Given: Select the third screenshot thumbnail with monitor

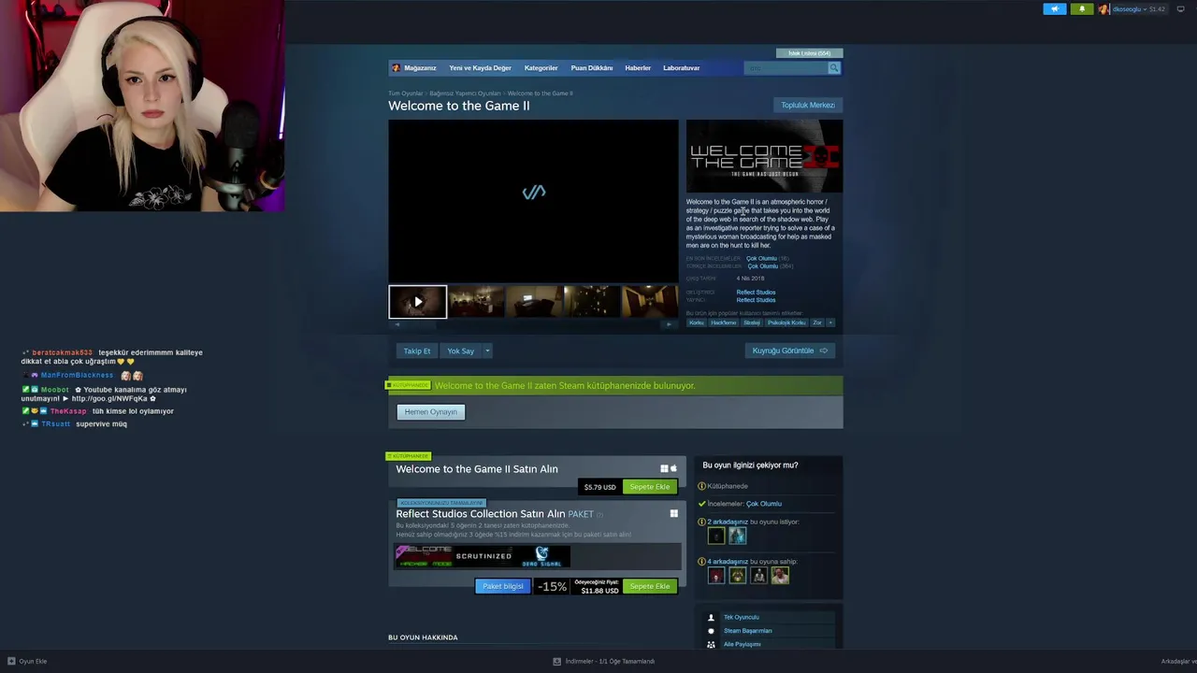Looking at the screenshot, I should pos(534,302).
